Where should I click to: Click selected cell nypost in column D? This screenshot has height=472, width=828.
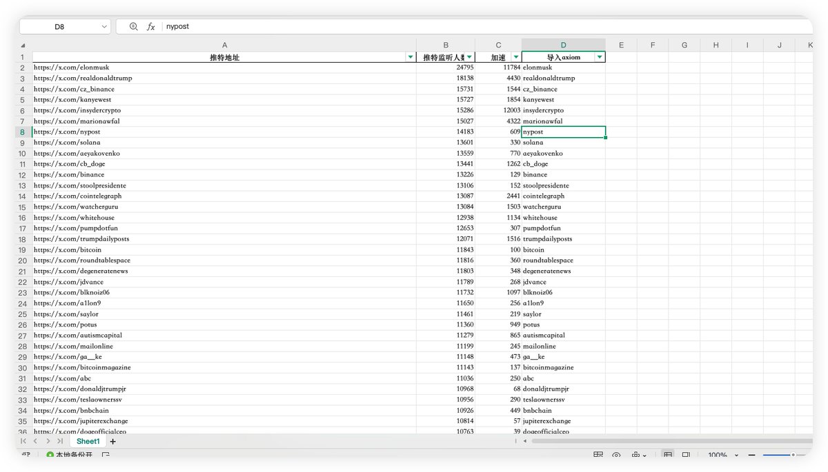[563, 132]
